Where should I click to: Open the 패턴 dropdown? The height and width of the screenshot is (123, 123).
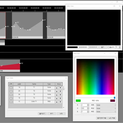[106, 105]
